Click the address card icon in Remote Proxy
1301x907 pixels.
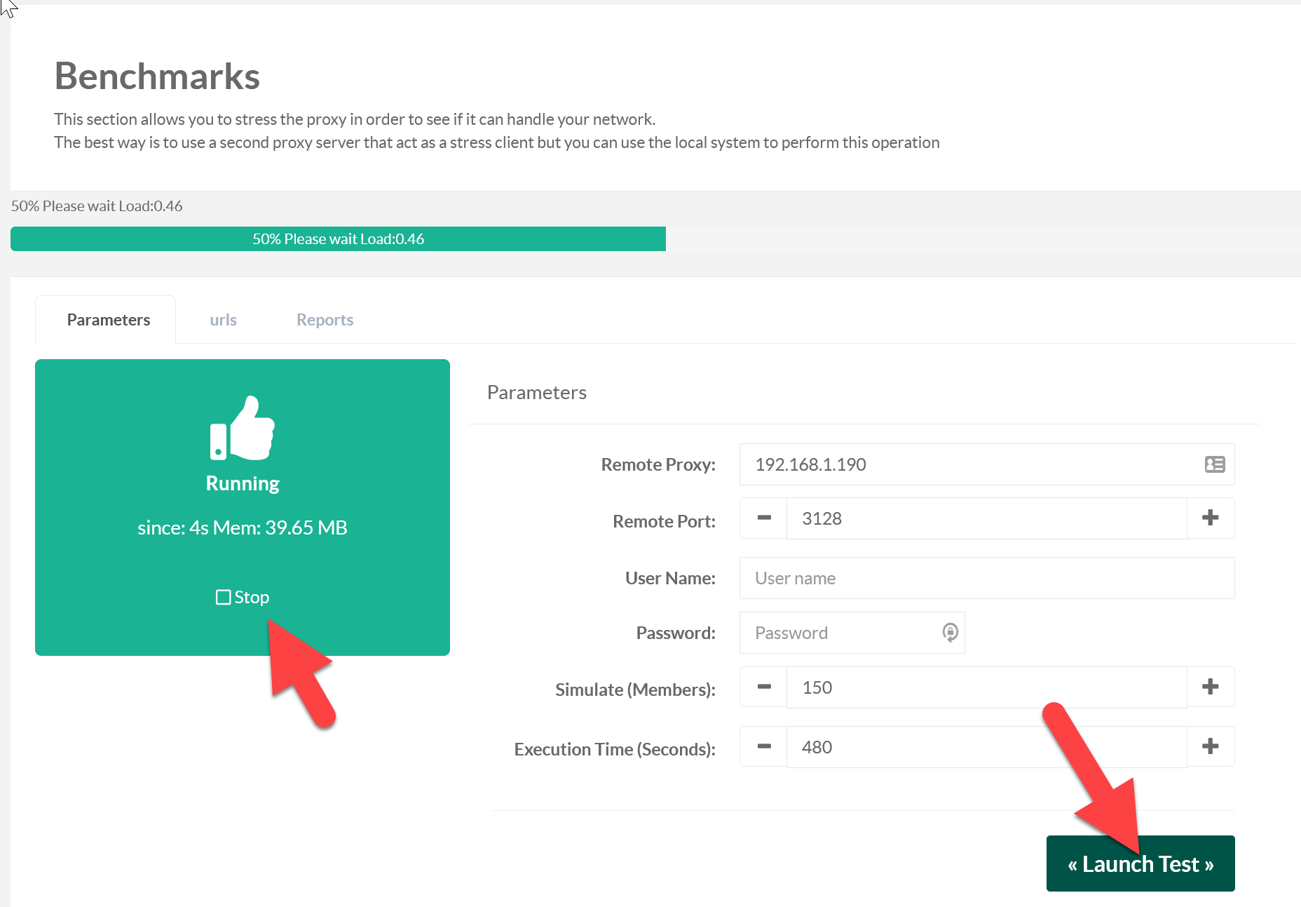pos(1214,464)
